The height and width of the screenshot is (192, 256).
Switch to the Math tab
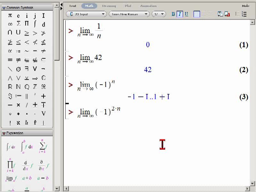[89, 6]
